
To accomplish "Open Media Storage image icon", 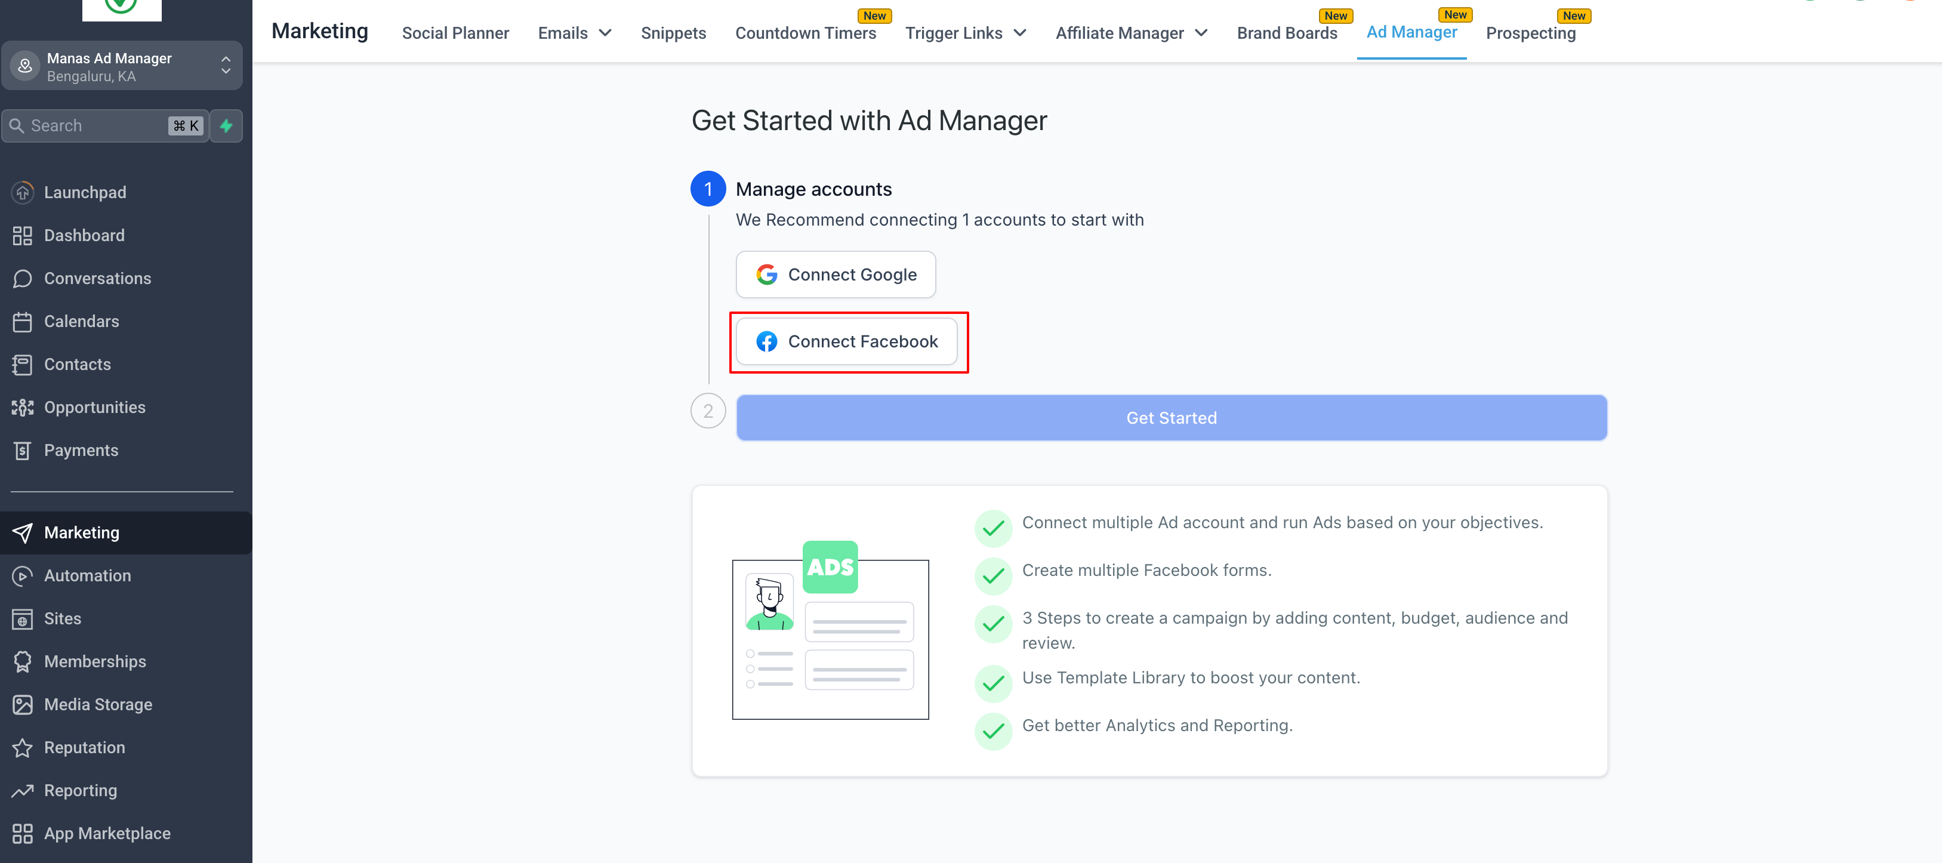I will click(23, 704).
